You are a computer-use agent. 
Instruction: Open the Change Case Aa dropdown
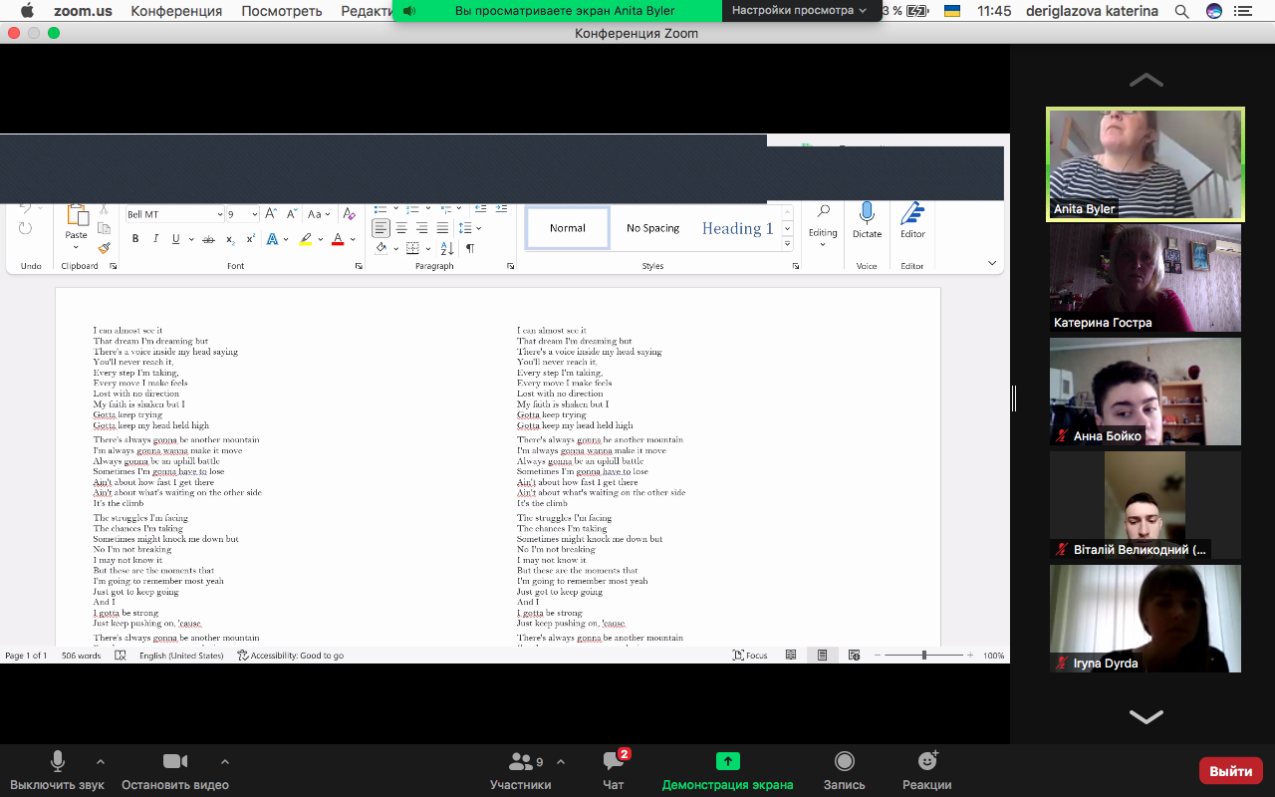319,214
